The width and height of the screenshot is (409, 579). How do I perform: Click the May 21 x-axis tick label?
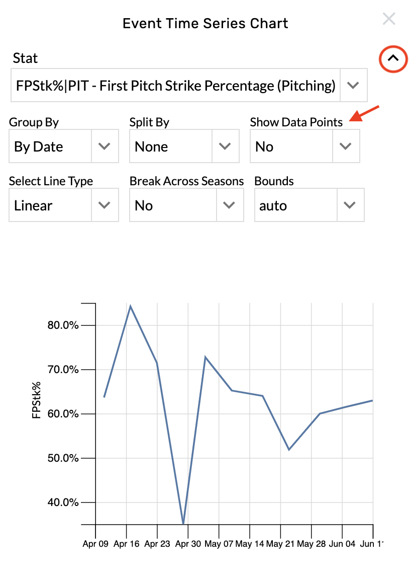281,544
